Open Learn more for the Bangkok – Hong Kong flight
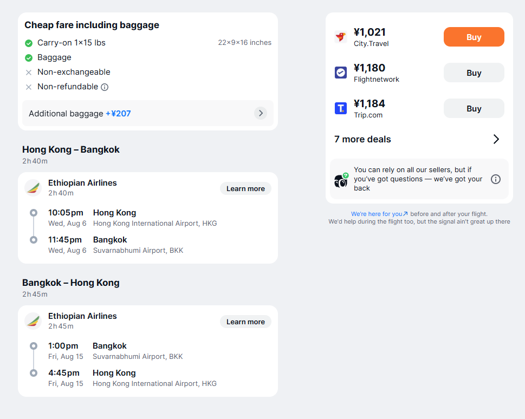 coord(245,322)
